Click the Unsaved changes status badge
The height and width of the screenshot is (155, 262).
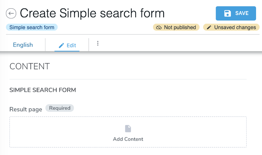[x=231, y=27]
